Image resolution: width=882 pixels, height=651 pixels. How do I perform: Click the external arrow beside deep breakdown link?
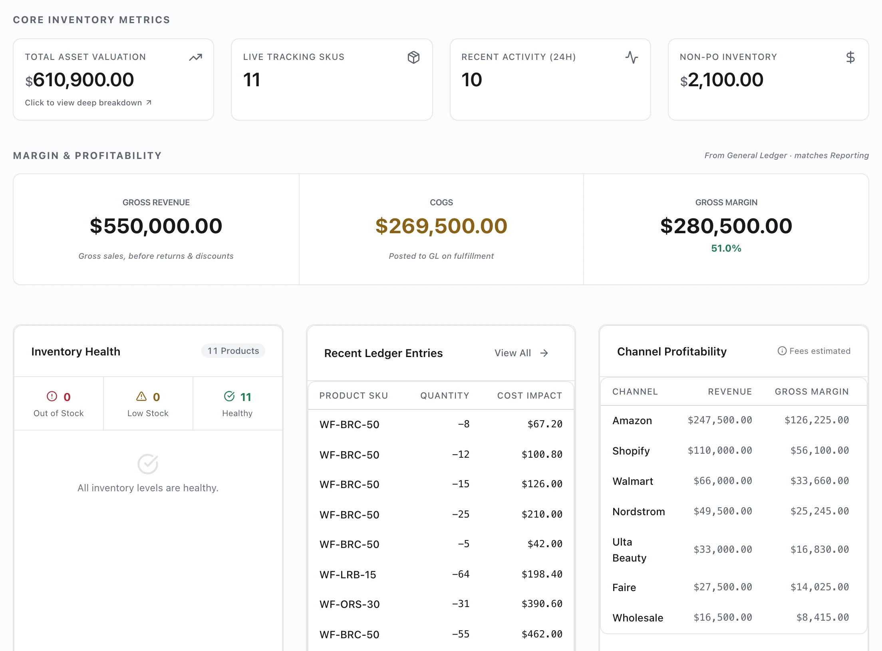tap(149, 103)
